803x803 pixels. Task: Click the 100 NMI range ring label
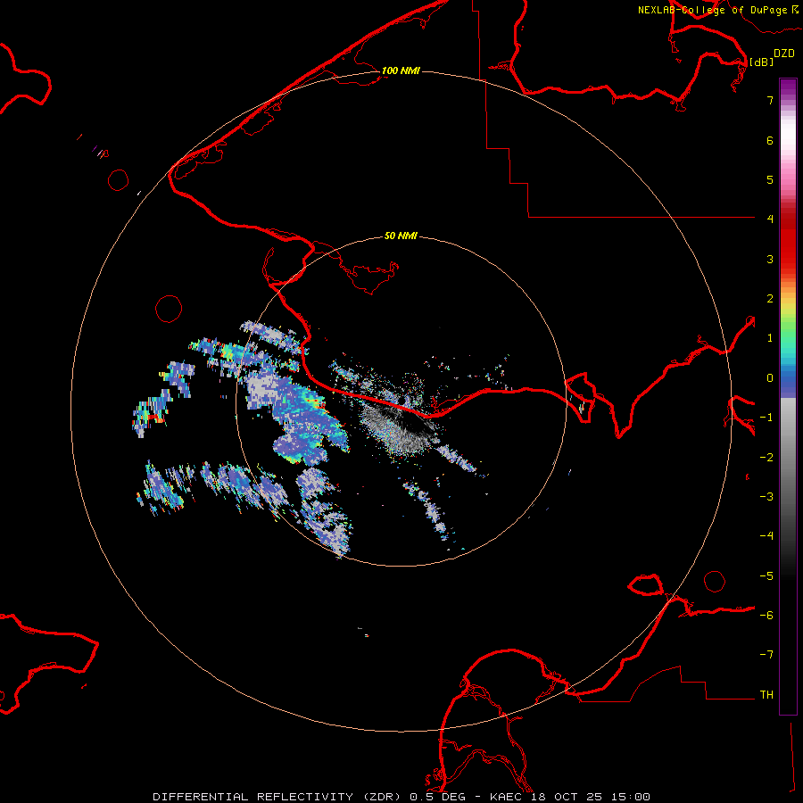coord(401,70)
